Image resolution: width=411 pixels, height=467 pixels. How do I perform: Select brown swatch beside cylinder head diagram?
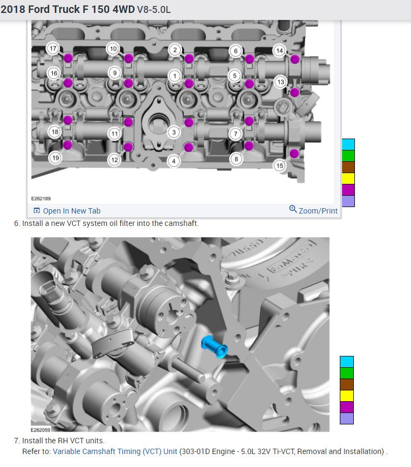[348, 167]
